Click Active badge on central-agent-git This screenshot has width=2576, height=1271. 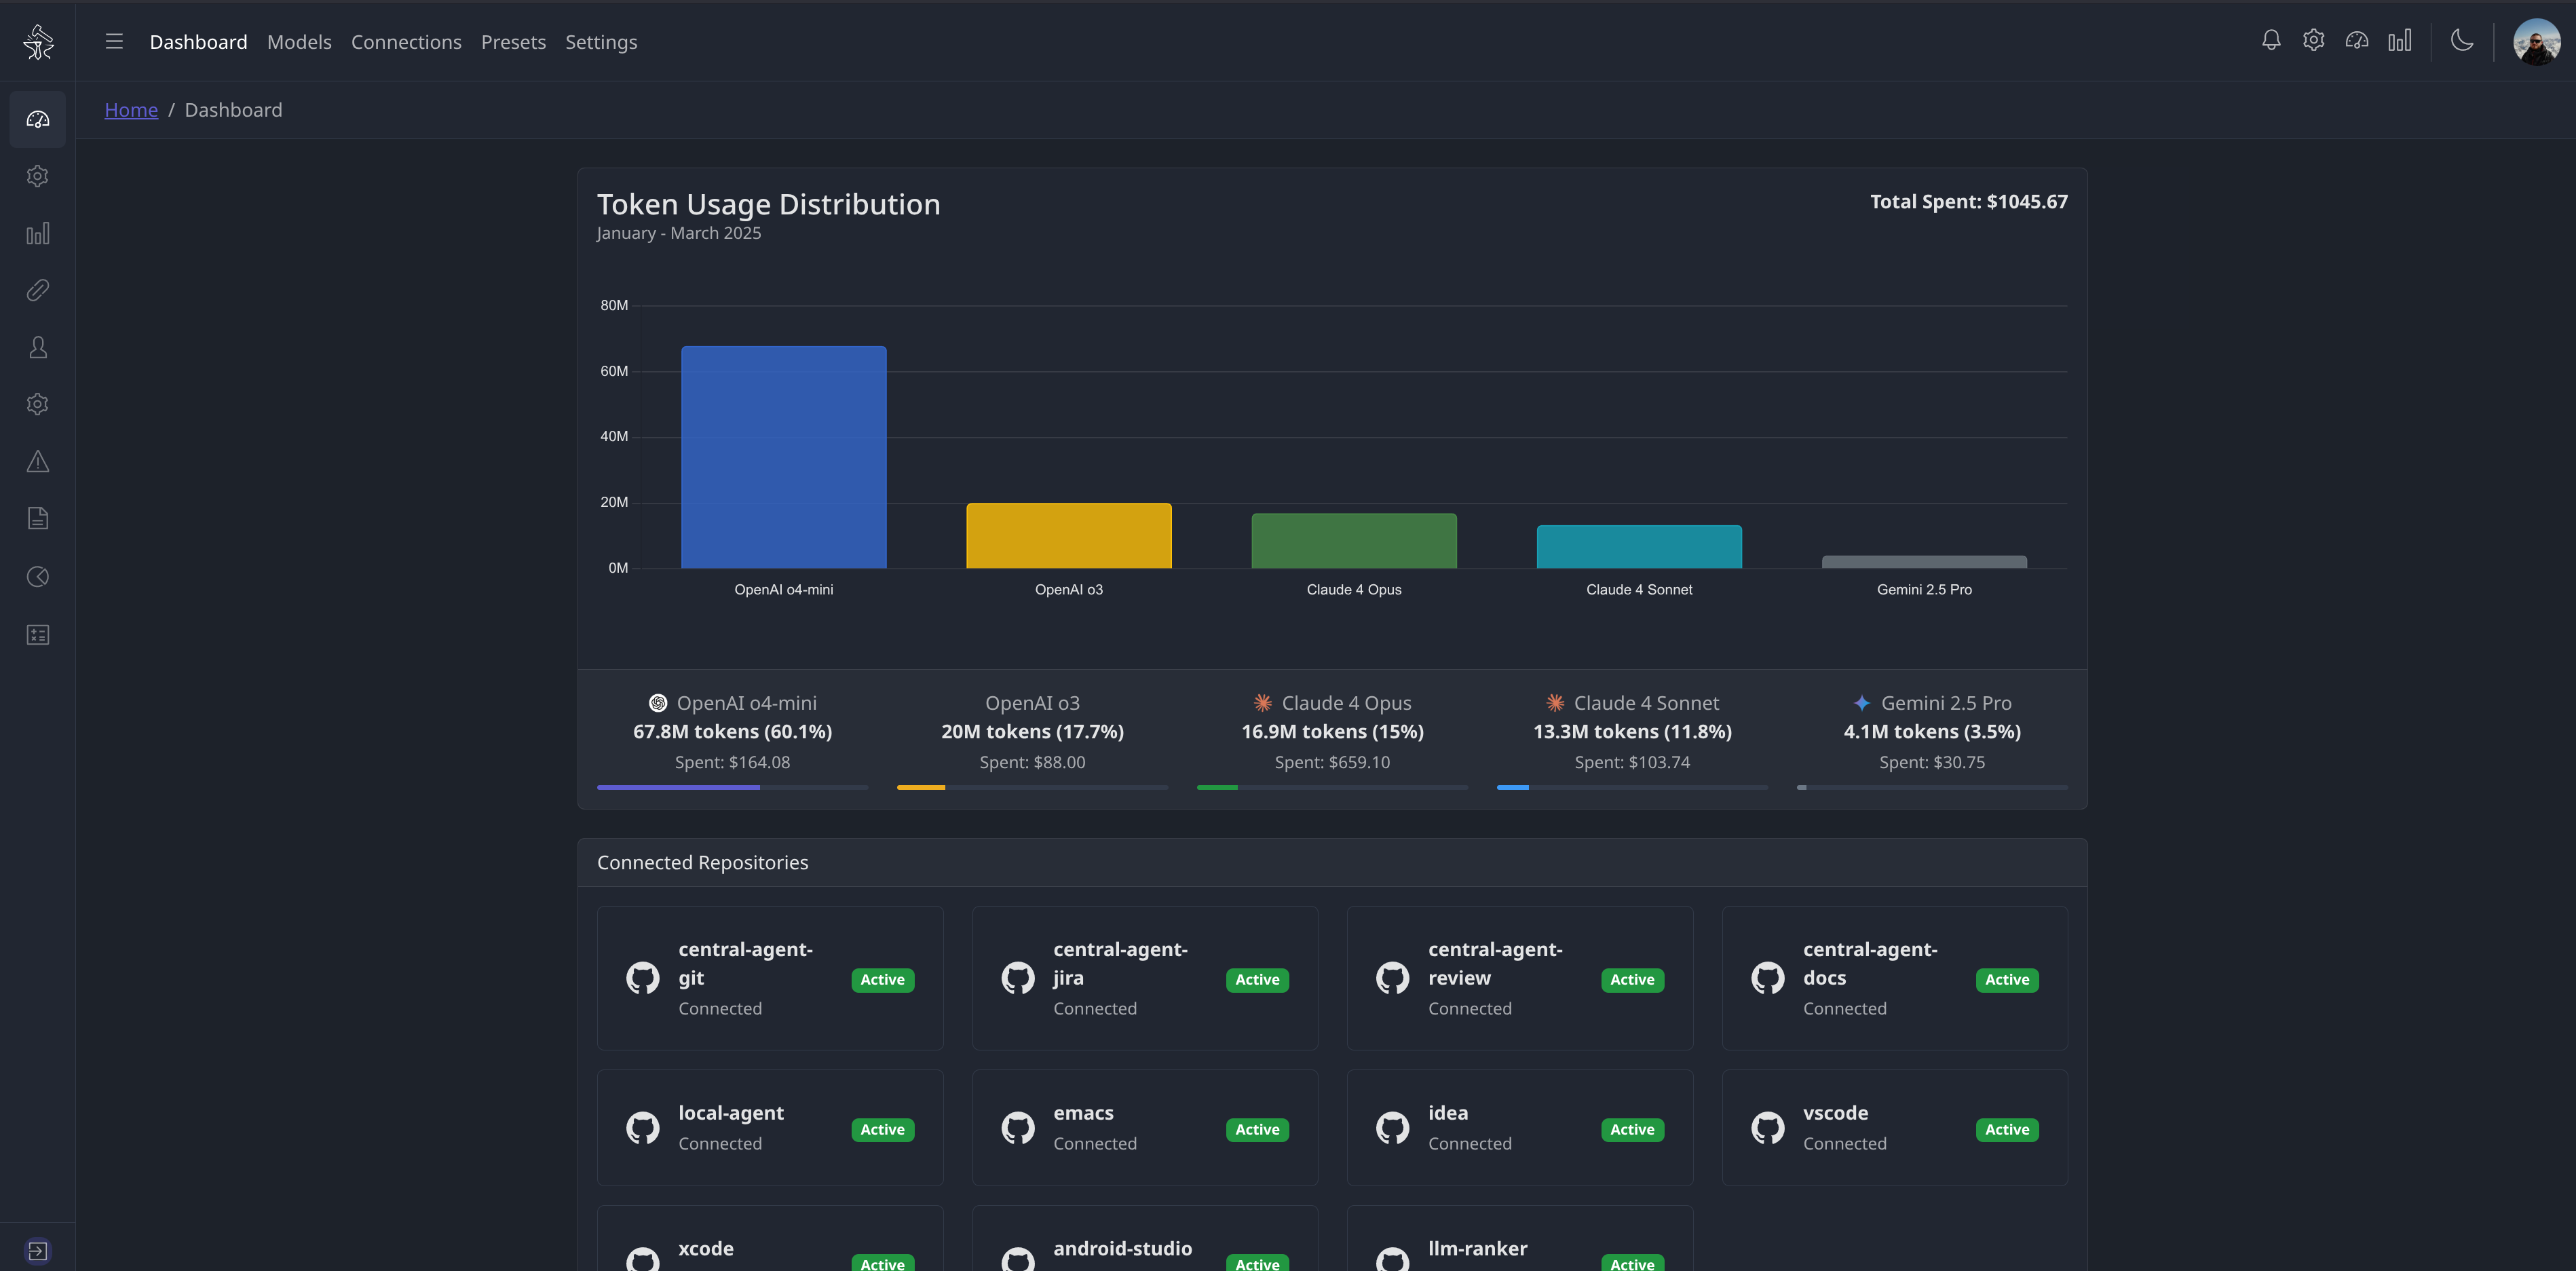pyautogui.click(x=883, y=980)
